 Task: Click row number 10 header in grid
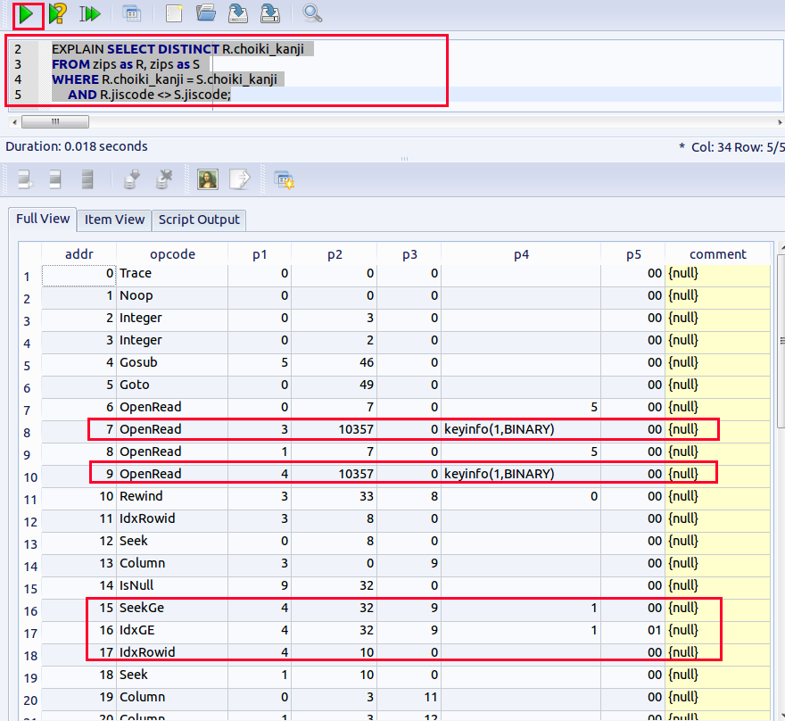(29, 477)
